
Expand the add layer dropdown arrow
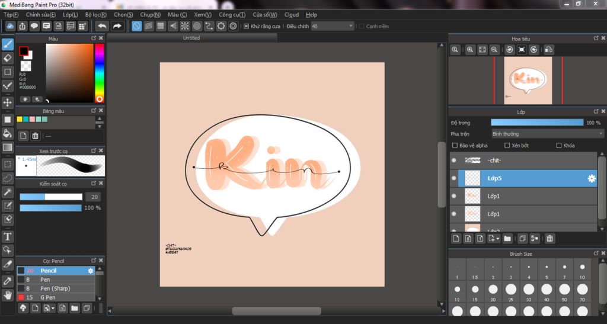498,239
